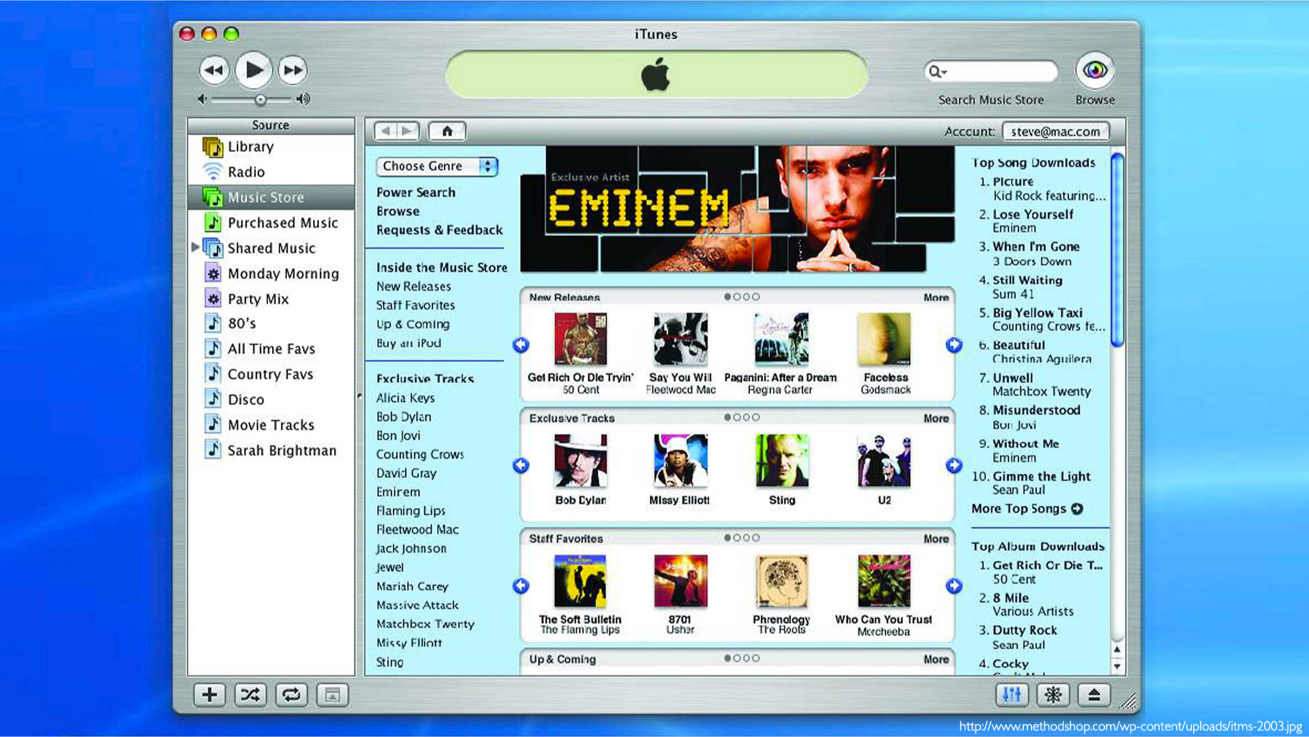The image size is (1309, 737).
Task: Open the Faceless Godsmack album cover
Action: click(884, 339)
